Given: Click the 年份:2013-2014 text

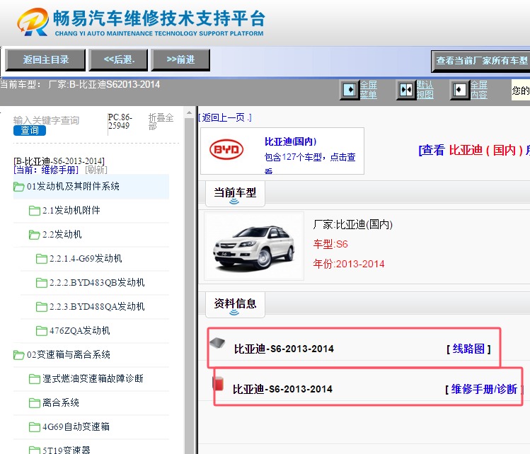Looking at the screenshot, I should [349, 264].
